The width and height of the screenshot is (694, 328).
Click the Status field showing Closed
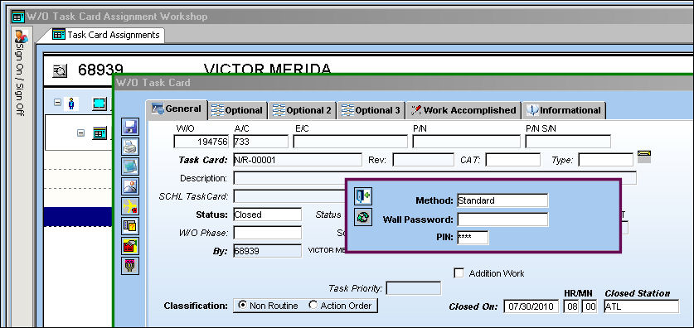click(x=267, y=215)
